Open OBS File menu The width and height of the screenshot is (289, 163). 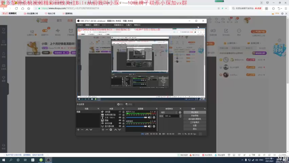pos(80,25)
